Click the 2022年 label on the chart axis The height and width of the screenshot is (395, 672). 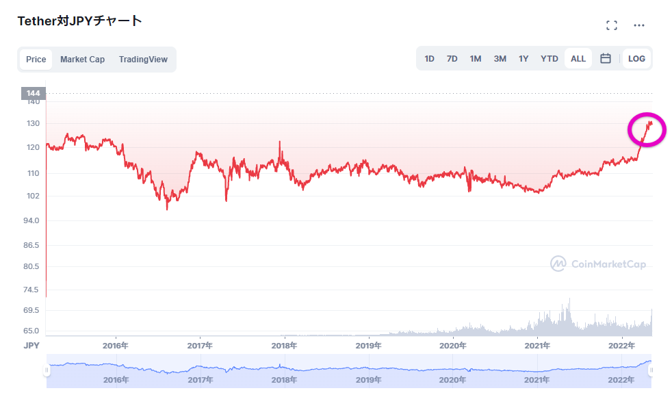[621, 346]
